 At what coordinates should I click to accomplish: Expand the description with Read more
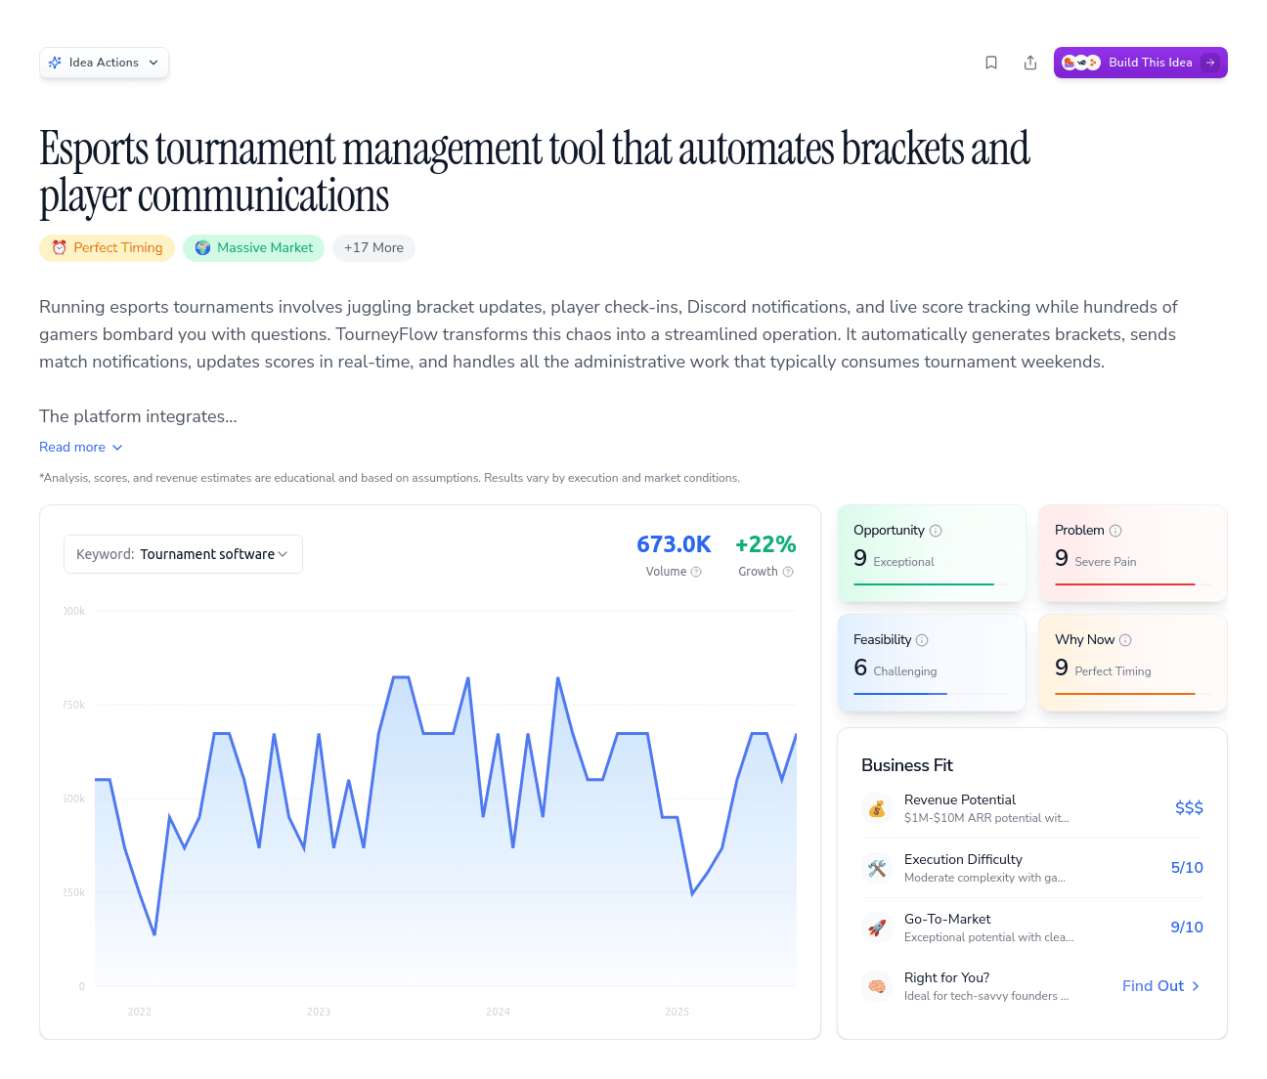point(80,447)
